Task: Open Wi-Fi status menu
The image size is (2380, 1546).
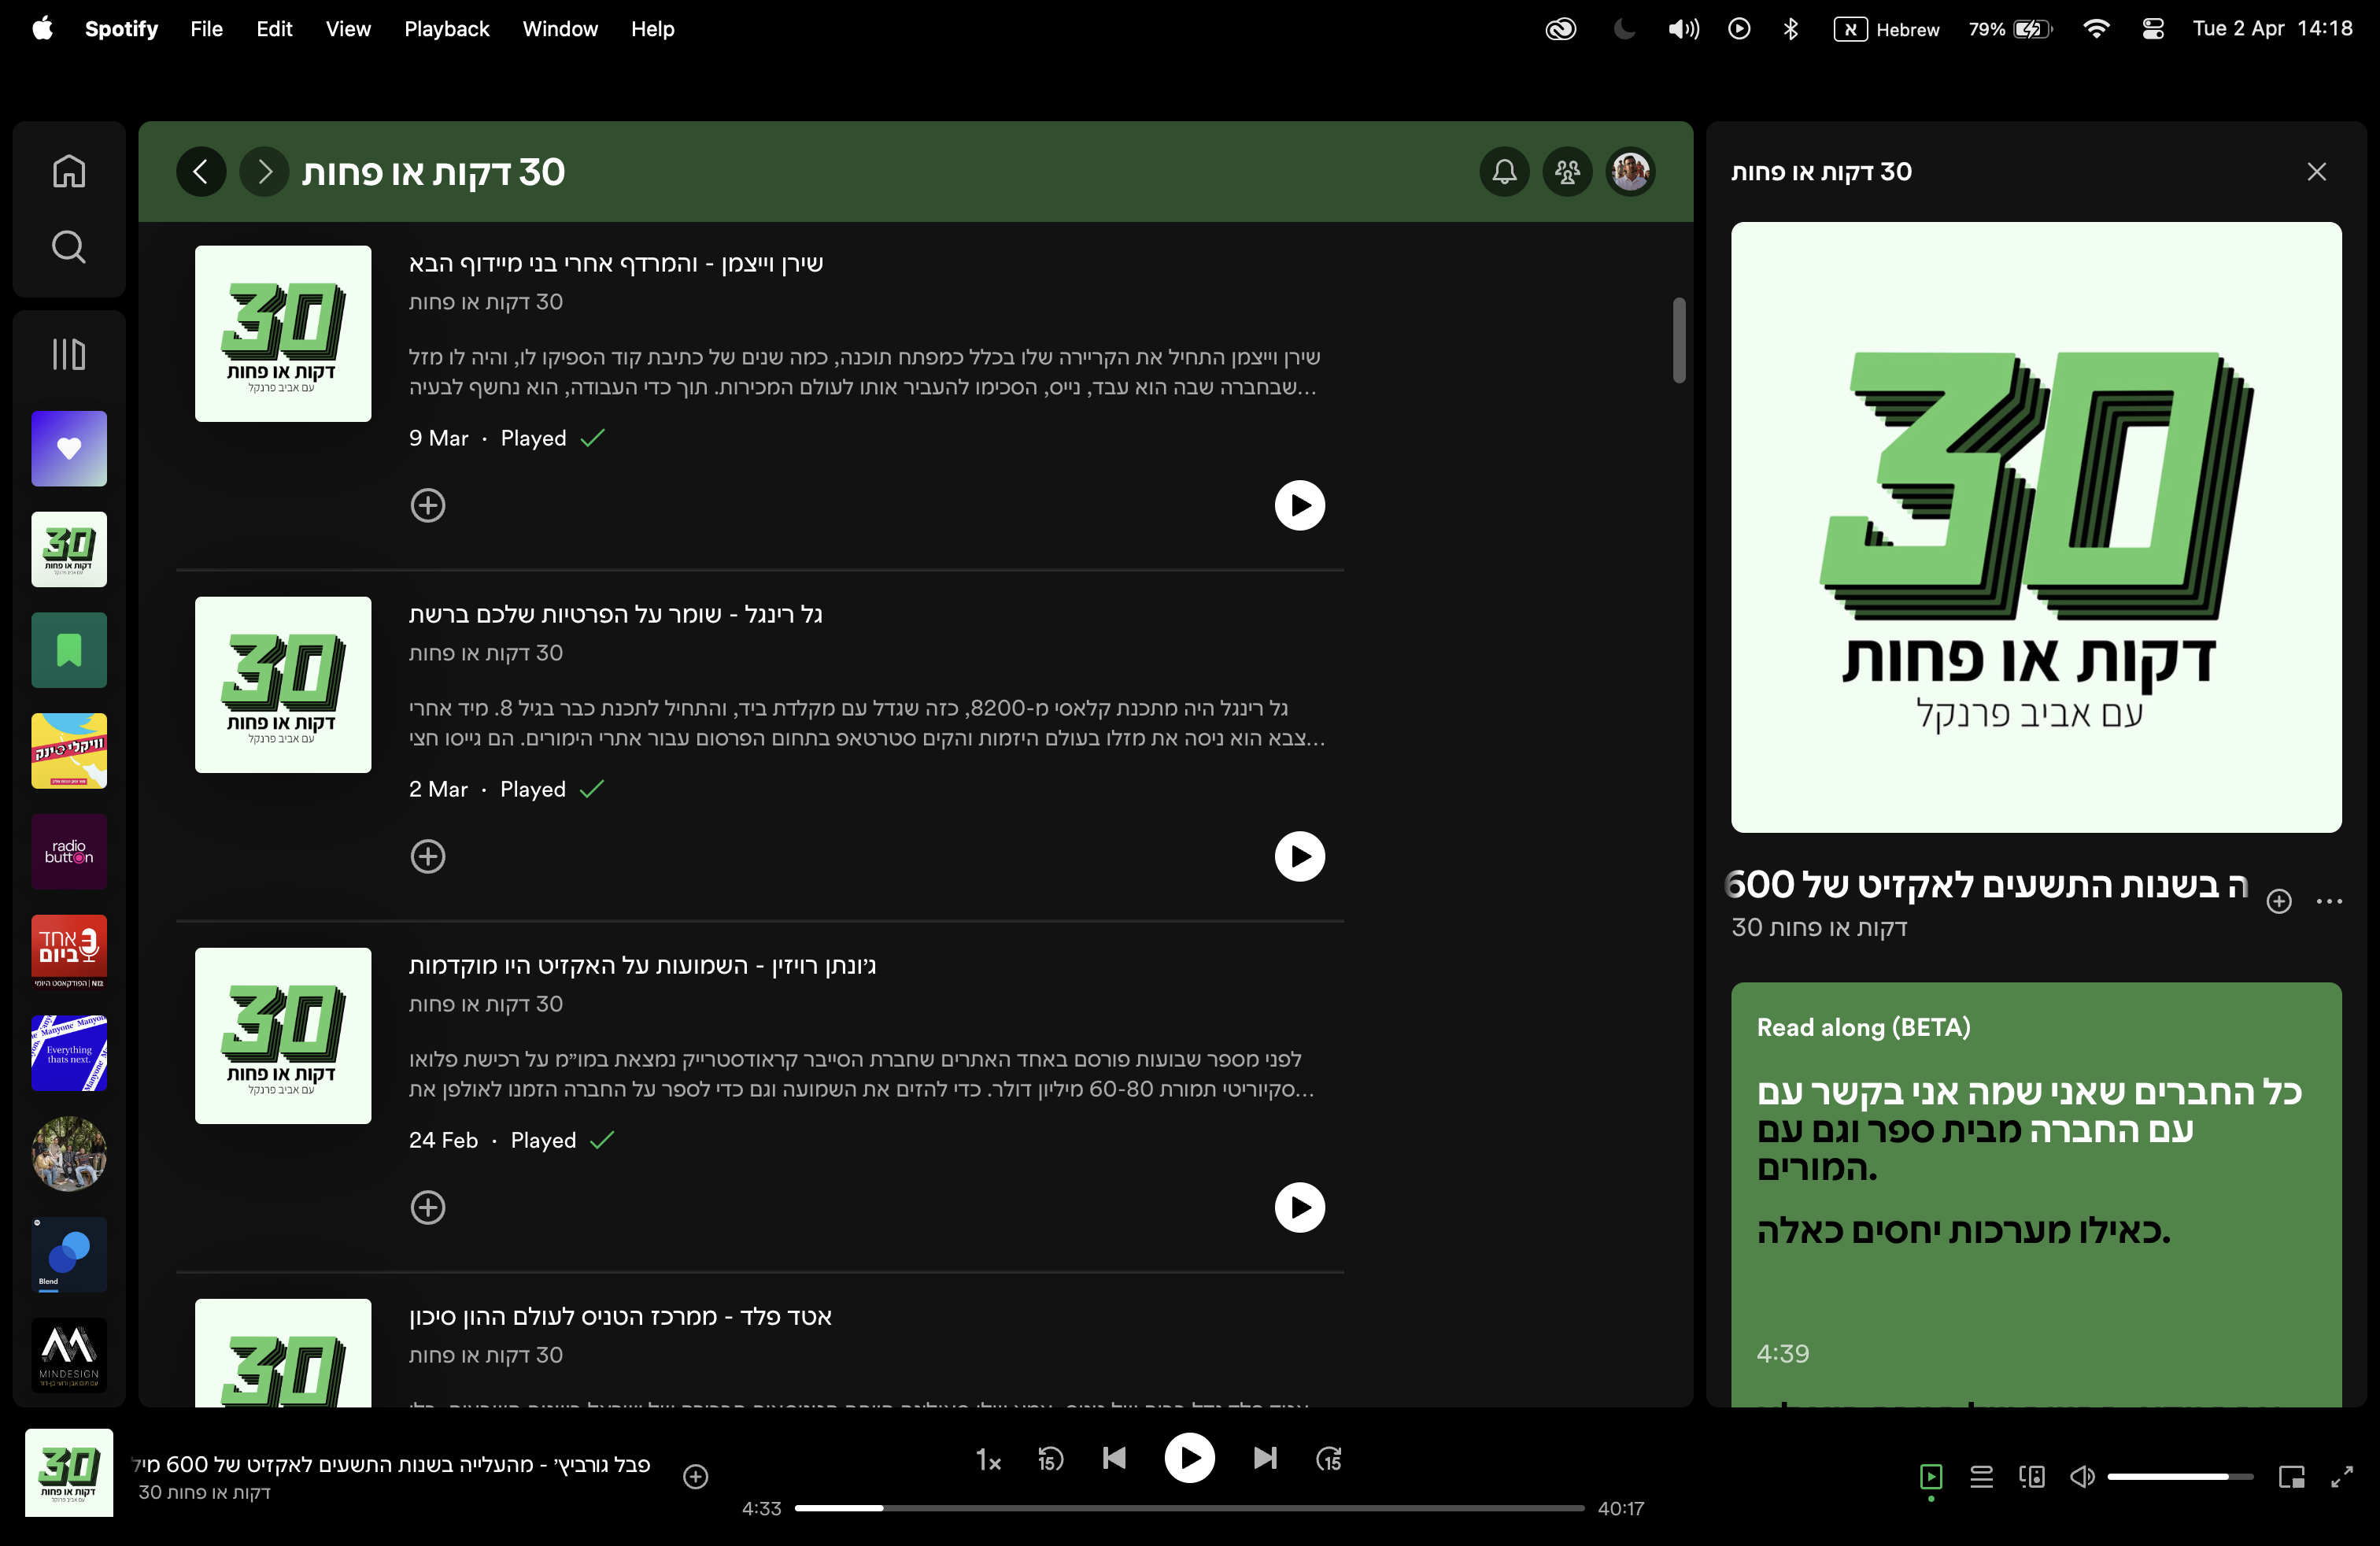Action: click(2096, 29)
